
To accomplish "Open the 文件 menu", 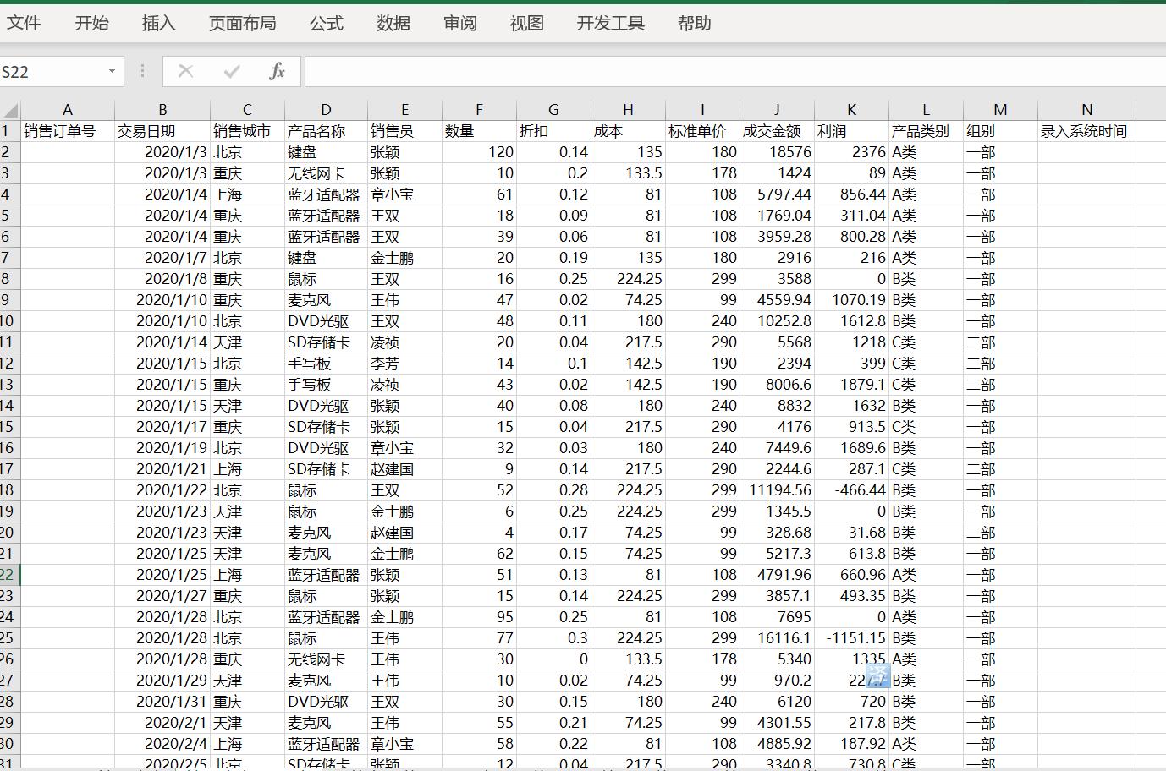I will [24, 24].
